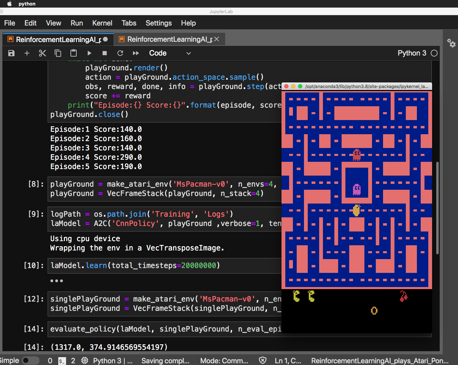
Task: Restart the kernel using restart icon
Action: coord(120,53)
